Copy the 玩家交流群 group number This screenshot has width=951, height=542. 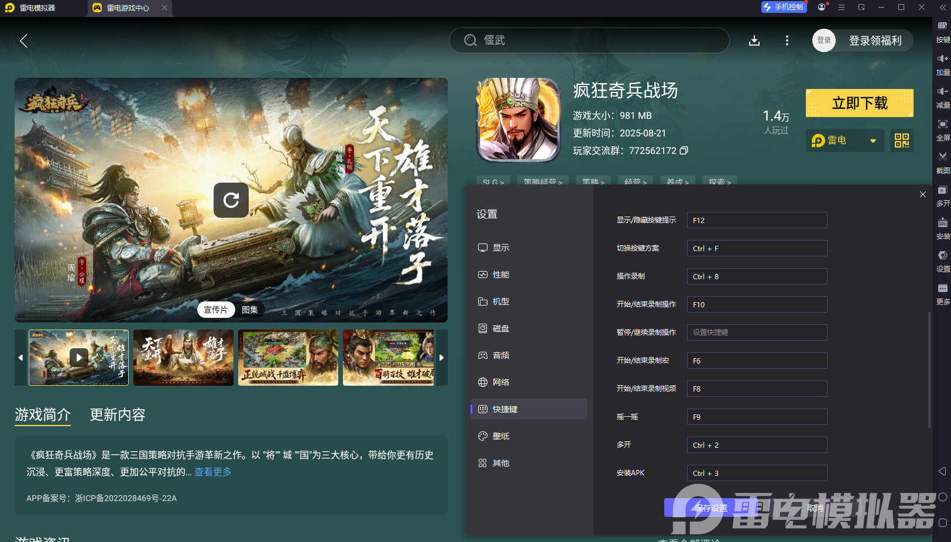click(x=685, y=150)
